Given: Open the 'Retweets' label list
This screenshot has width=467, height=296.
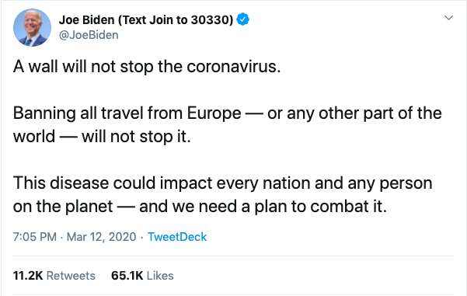Looking at the screenshot, I should point(71,276).
